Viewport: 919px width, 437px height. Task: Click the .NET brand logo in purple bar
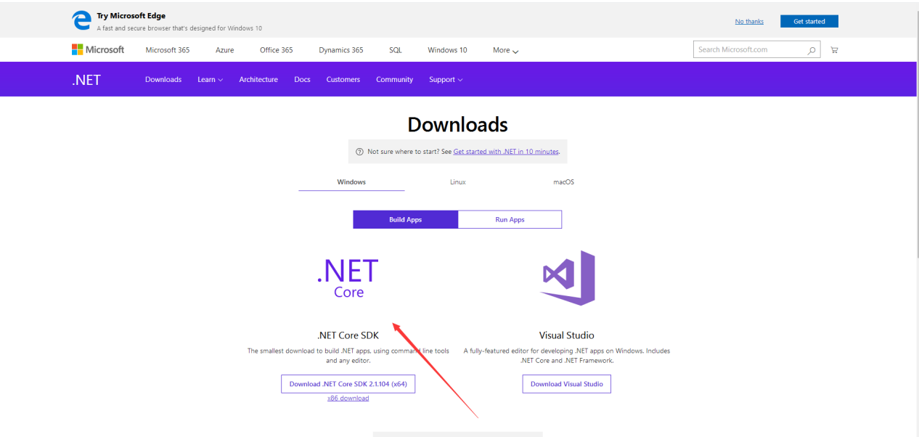[x=86, y=80]
